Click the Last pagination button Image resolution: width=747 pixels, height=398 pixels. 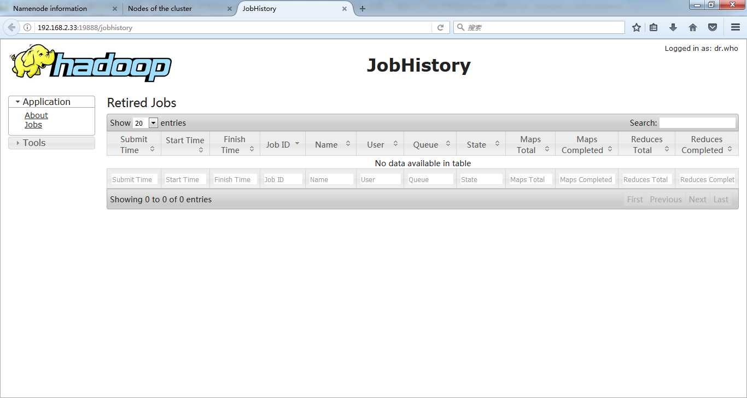[x=721, y=200]
